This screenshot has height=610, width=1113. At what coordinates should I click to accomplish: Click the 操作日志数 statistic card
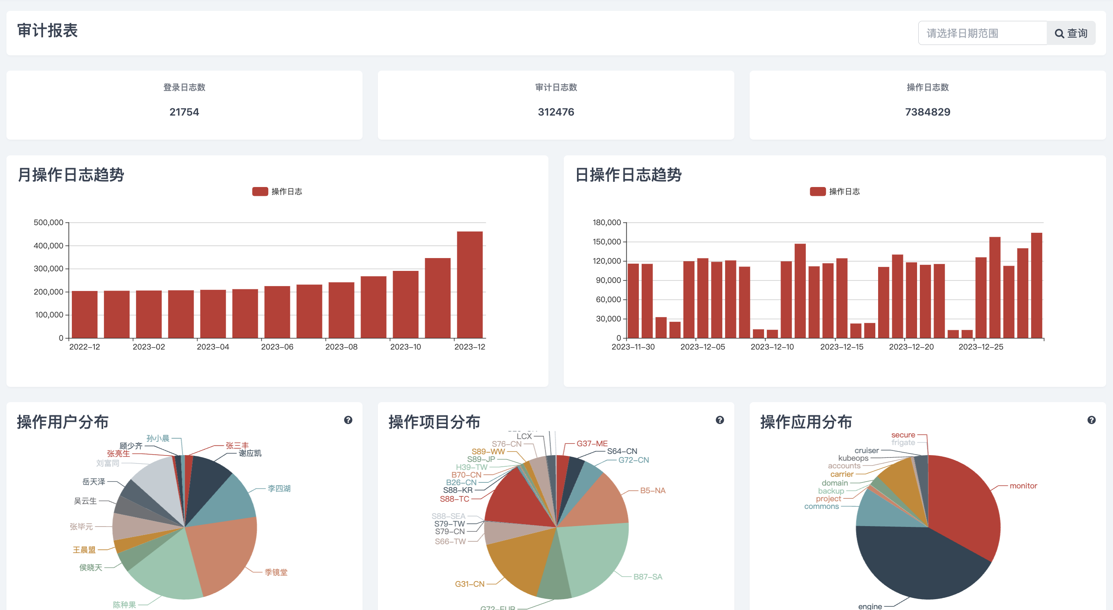pos(927,105)
